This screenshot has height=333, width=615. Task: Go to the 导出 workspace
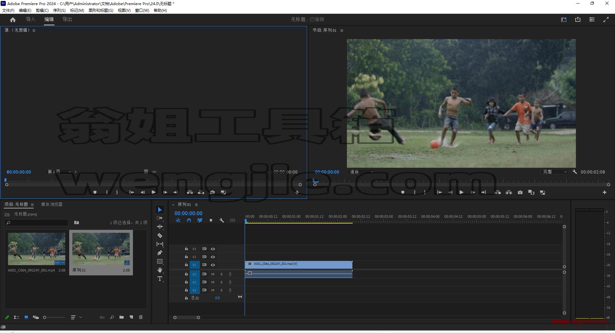tap(67, 20)
